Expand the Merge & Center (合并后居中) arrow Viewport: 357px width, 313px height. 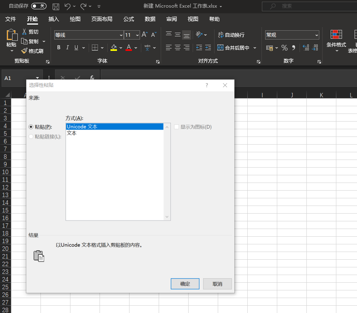(255, 48)
